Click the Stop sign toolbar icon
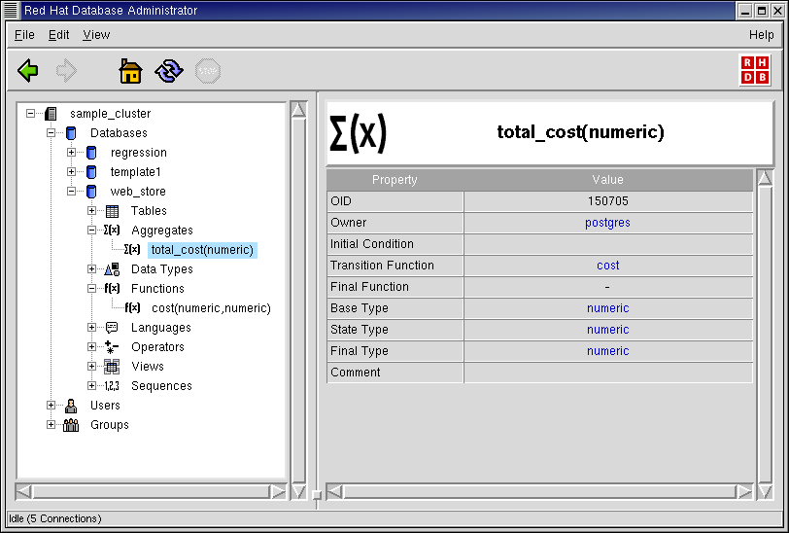 pyautogui.click(x=208, y=71)
